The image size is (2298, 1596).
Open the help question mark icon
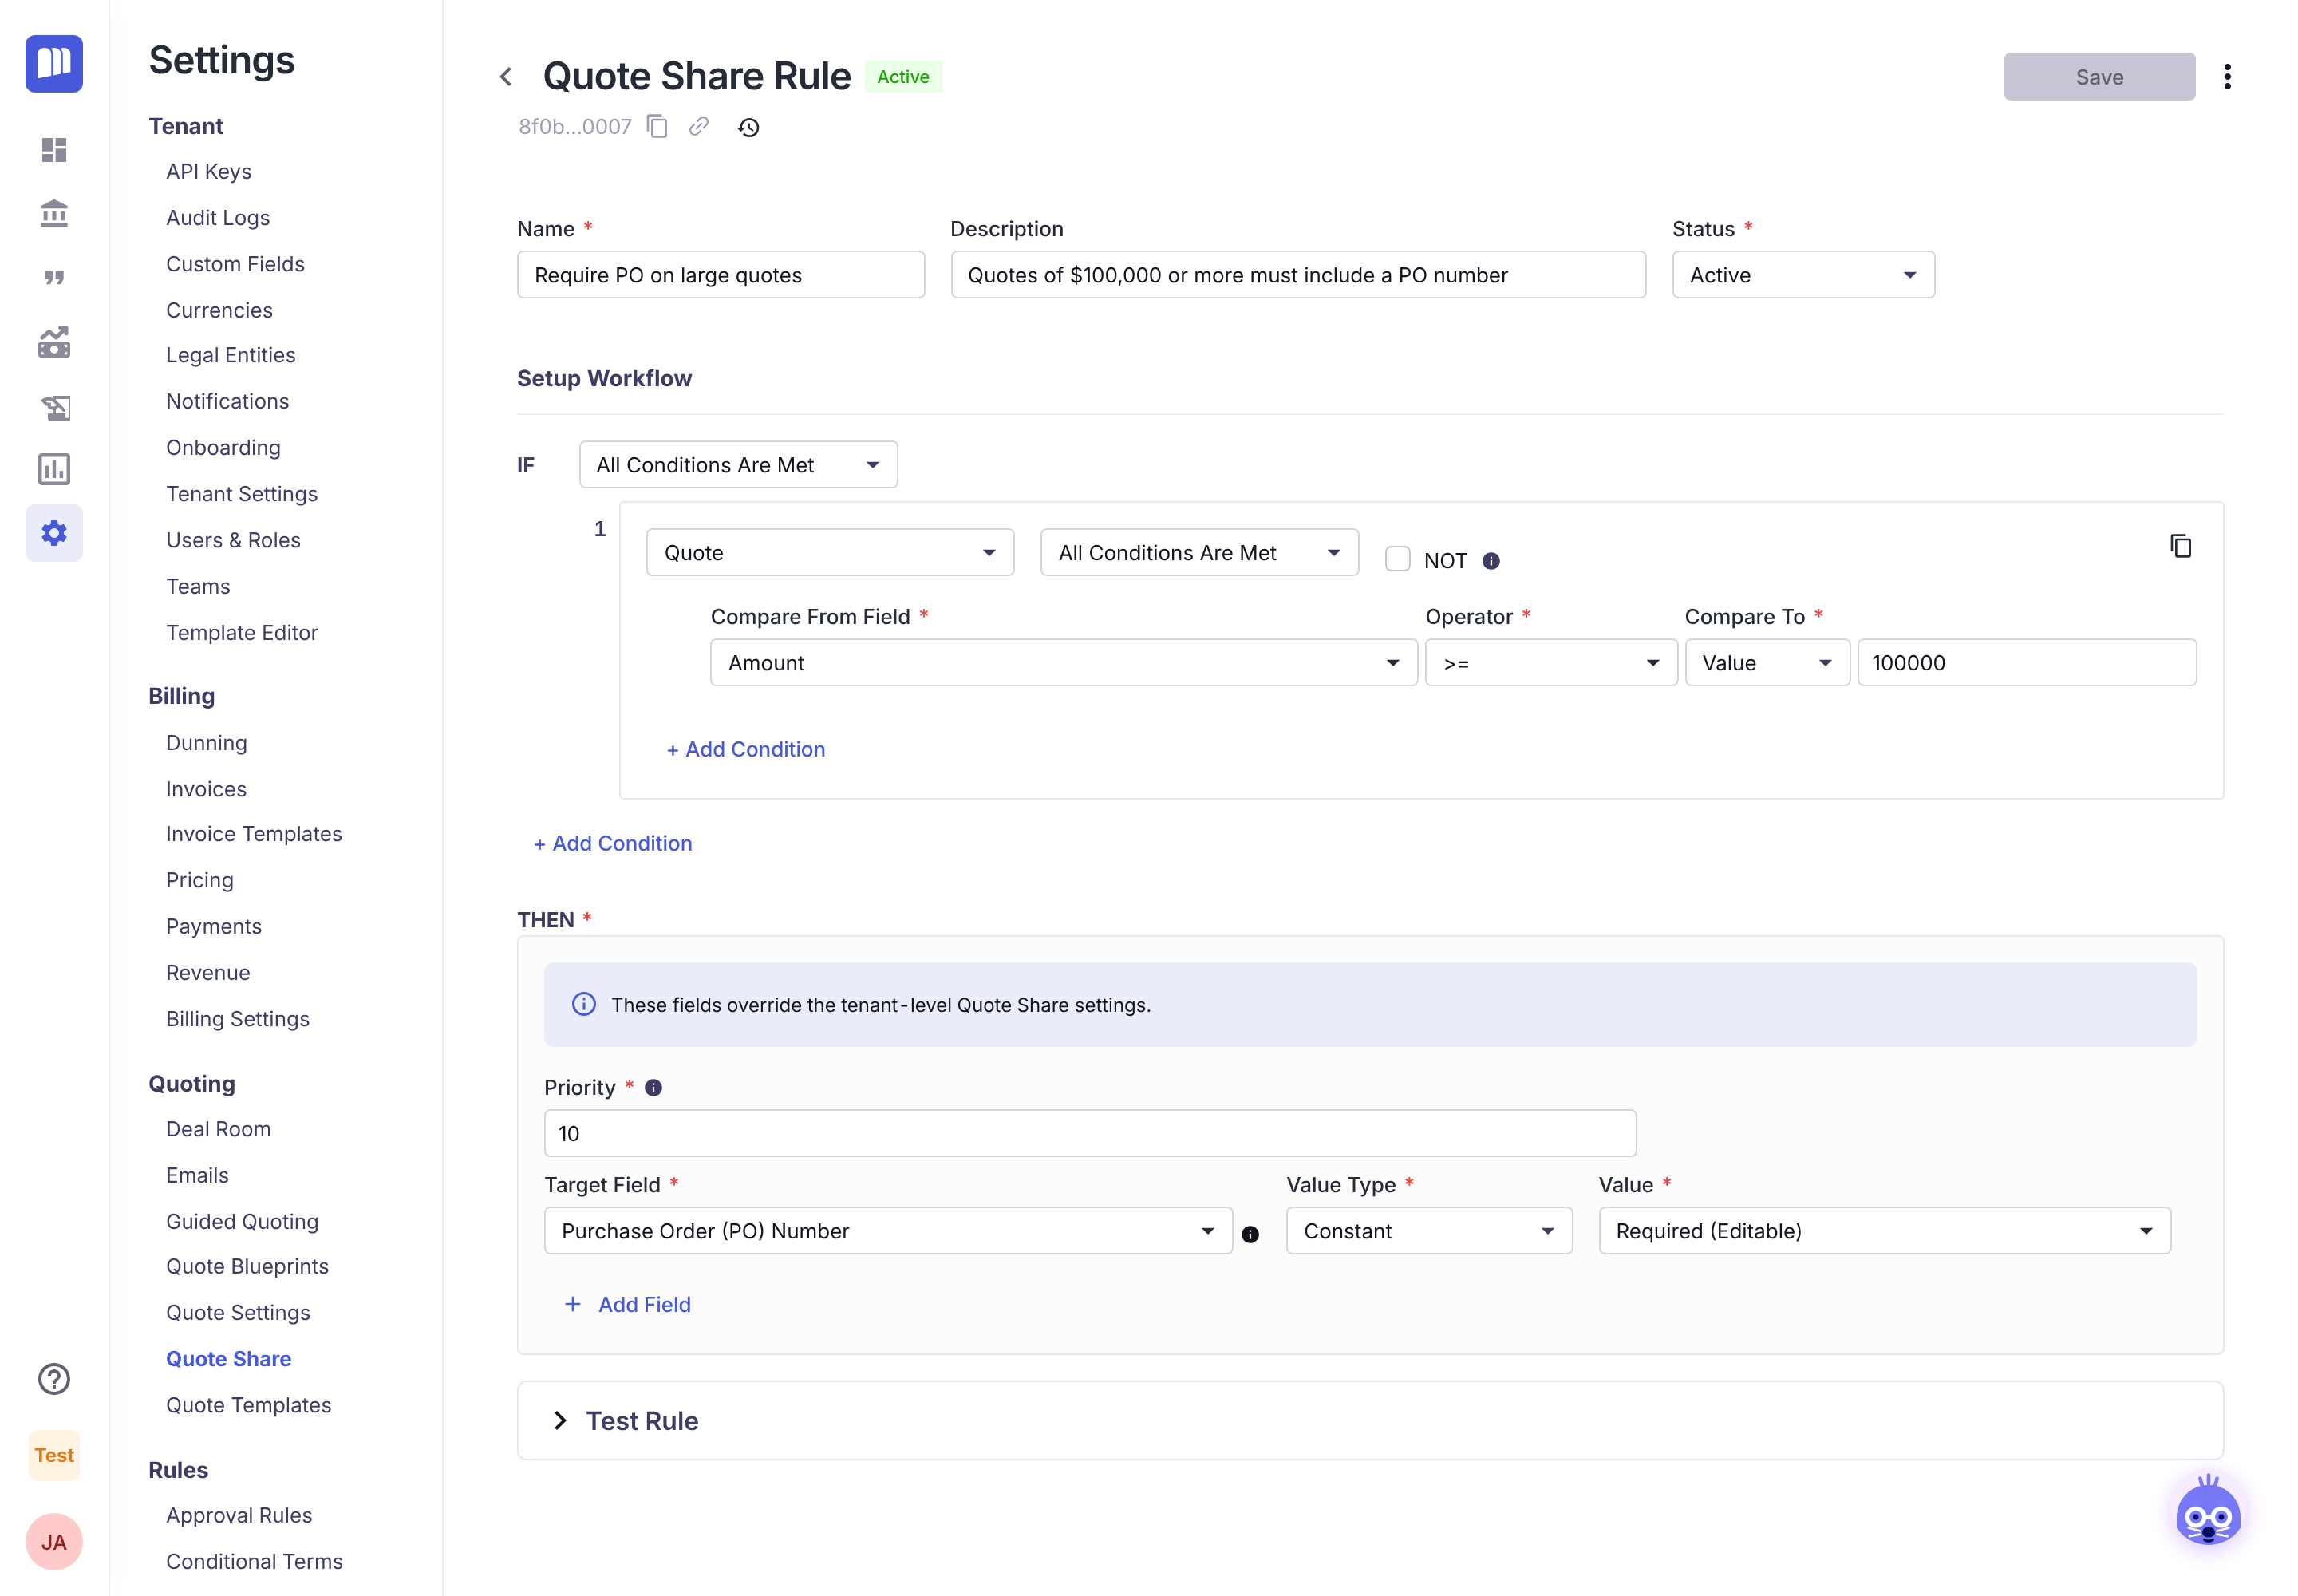click(54, 1379)
